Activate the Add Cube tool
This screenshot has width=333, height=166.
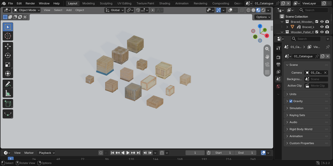8,103
